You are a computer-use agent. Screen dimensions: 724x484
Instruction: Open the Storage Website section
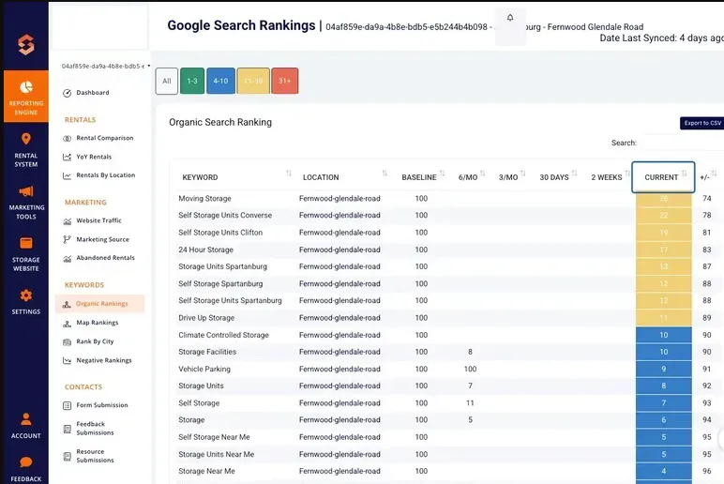pyautogui.click(x=26, y=254)
